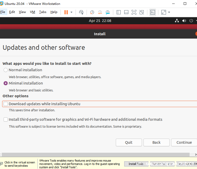This screenshot has width=197, height=169.
Task: Expand the stretch guest view dropdown arrow
Action: tap(169, 12)
